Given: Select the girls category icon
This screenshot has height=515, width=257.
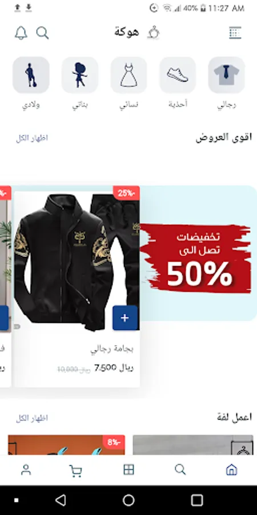Looking at the screenshot, I should point(80,75).
